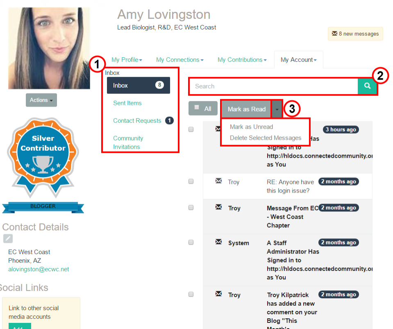Image resolution: width=393 pixels, height=329 pixels.
Task: Choose Delete Selected Messages
Action: click(x=266, y=138)
